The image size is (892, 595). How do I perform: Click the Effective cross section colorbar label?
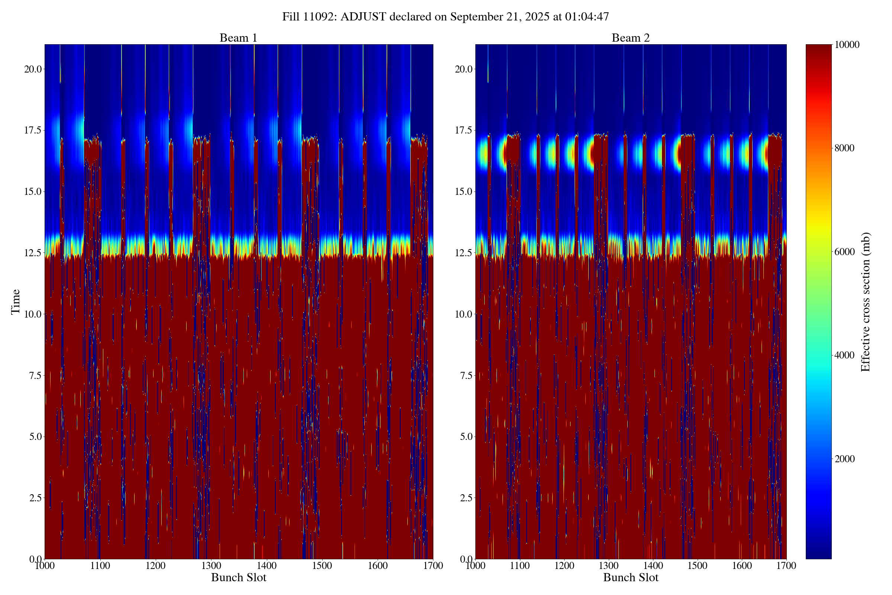point(865,302)
